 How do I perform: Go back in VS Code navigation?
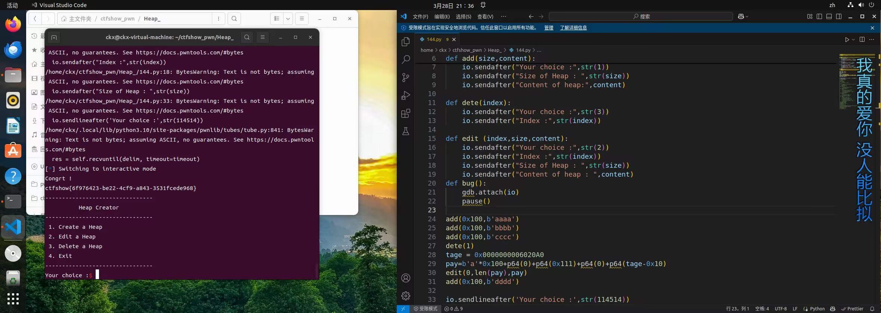pos(531,16)
